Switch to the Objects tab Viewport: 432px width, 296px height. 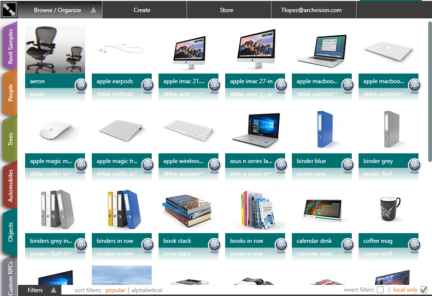pos(10,232)
